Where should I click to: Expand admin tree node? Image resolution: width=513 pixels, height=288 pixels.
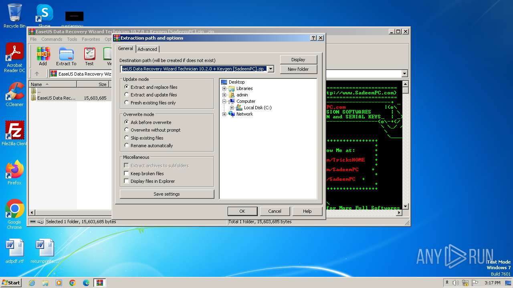pos(224,95)
